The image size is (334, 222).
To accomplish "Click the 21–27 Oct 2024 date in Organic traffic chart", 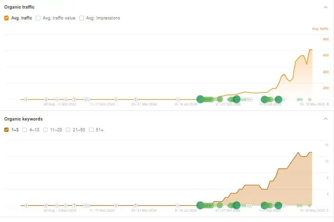I will 228,104.
